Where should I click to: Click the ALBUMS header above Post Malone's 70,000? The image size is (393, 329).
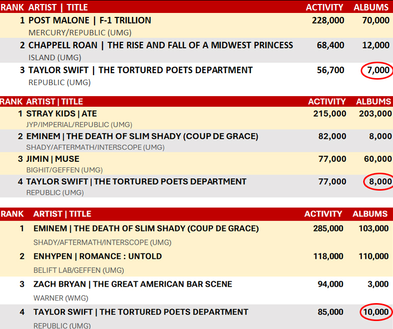371,7
